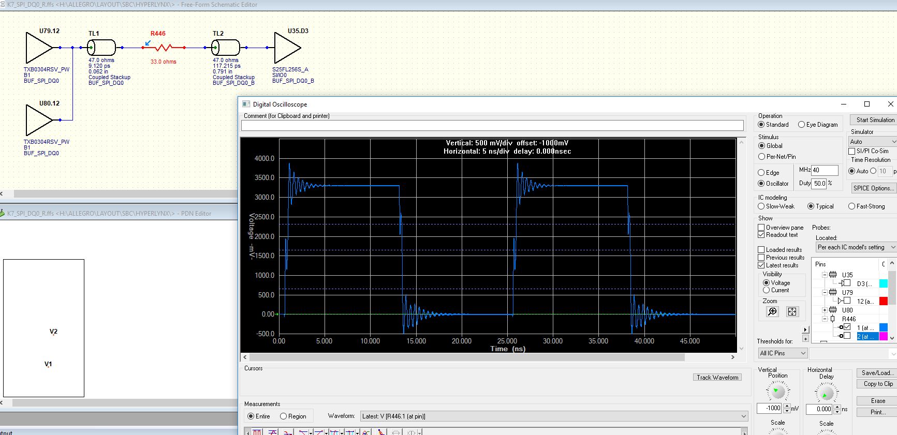Select the U79.12 driver buffer in schematic
The height and width of the screenshot is (435, 897).
[39, 48]
